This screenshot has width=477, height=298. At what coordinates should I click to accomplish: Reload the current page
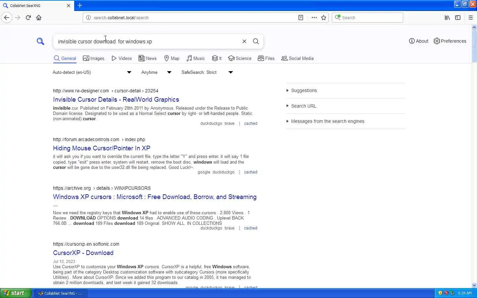(x=28, y=18)
